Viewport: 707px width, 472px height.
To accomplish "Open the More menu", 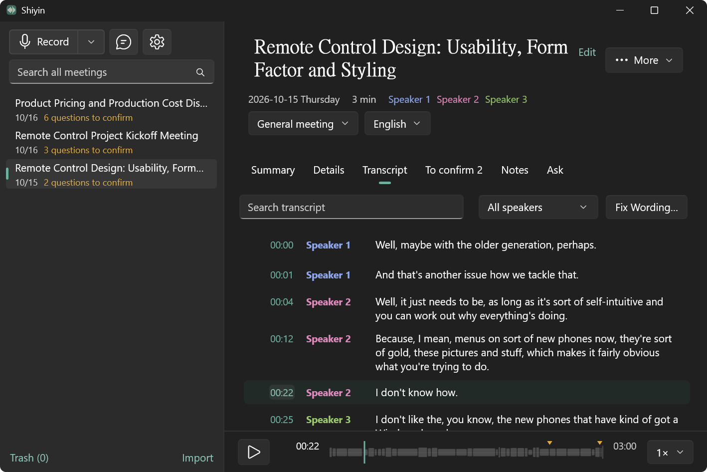I will [x=644, y=60].
